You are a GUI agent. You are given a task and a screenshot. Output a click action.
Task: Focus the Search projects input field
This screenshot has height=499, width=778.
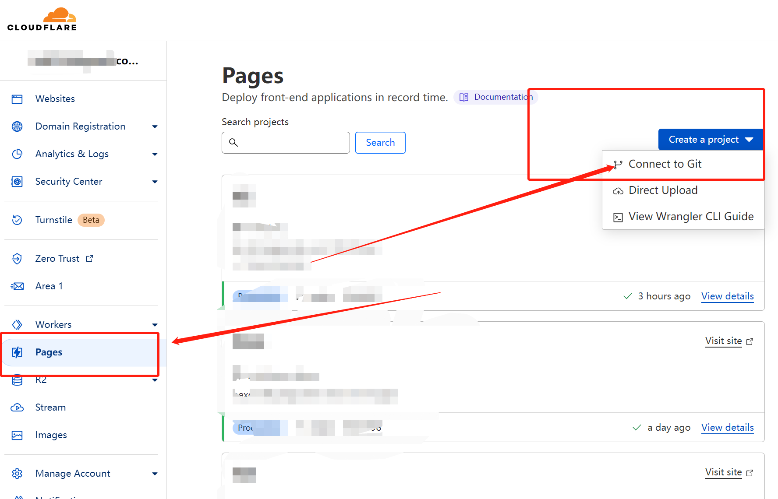point(286,143)
